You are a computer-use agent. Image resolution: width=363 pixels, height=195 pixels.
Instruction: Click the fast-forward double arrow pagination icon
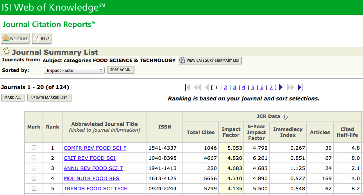click(x=290, y=88)
